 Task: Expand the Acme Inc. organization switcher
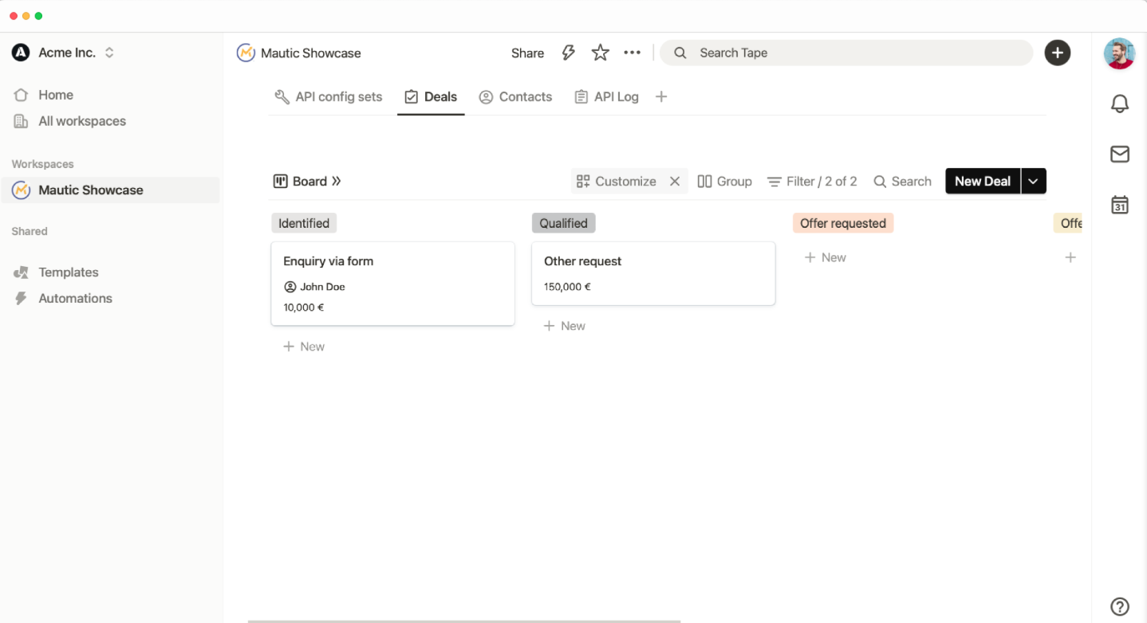click(x=109, y=53)
